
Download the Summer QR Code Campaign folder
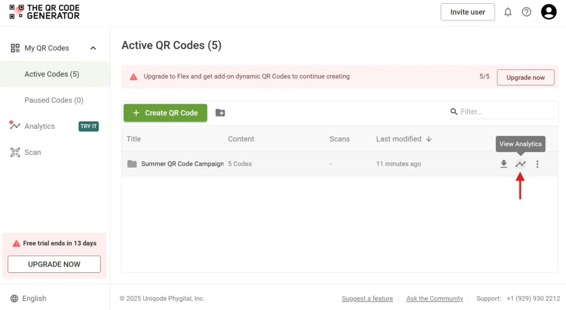504,164
